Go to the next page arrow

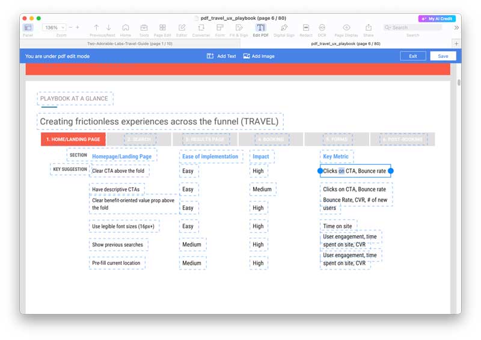pos(108,28)
